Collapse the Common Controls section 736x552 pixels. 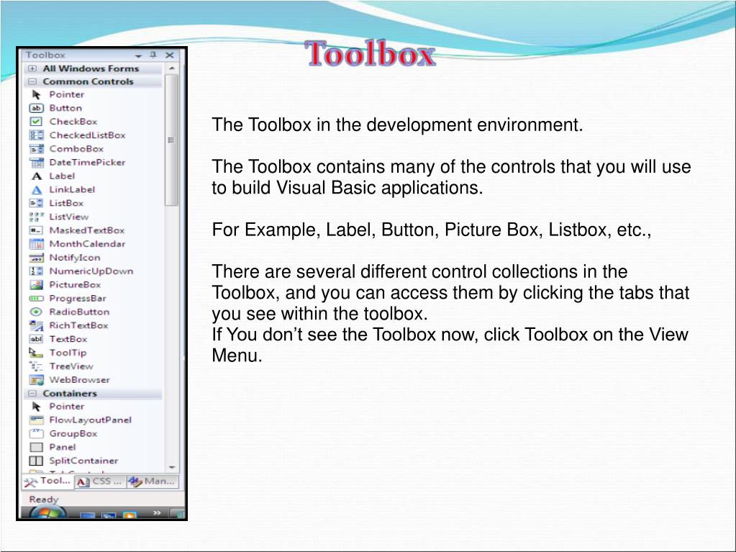(32, 81)
